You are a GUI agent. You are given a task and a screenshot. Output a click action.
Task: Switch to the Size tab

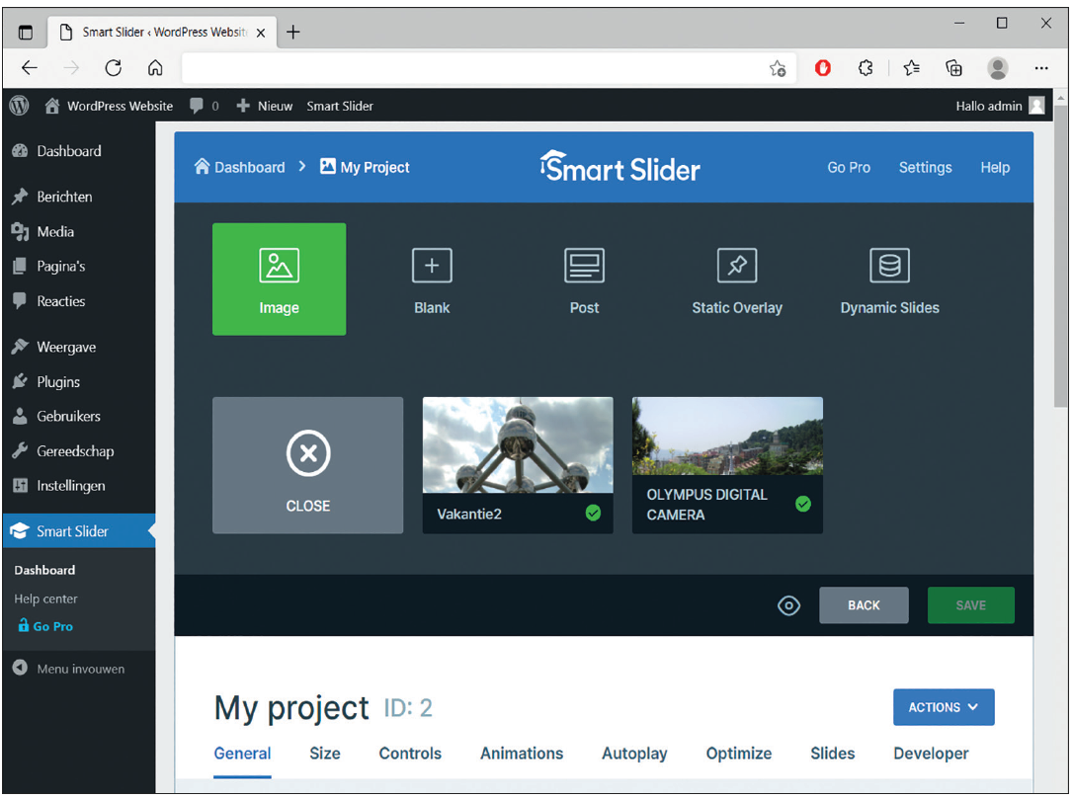click(x=325, y=754)
